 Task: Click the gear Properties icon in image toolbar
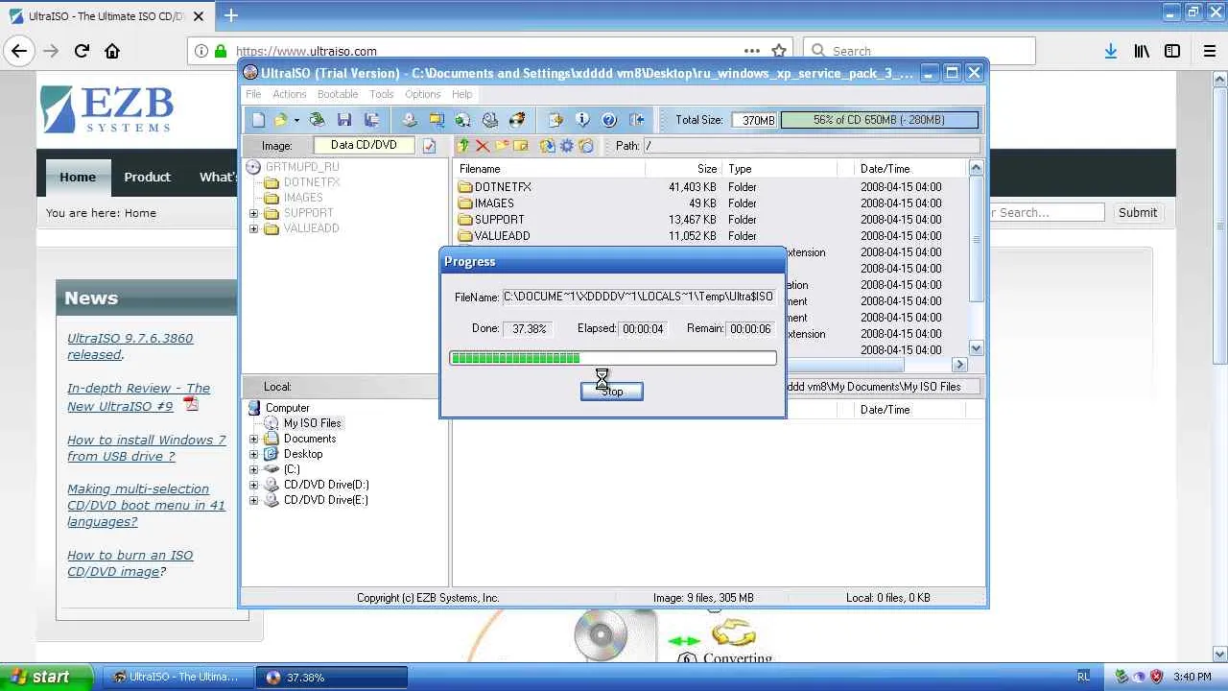[567, 146]
